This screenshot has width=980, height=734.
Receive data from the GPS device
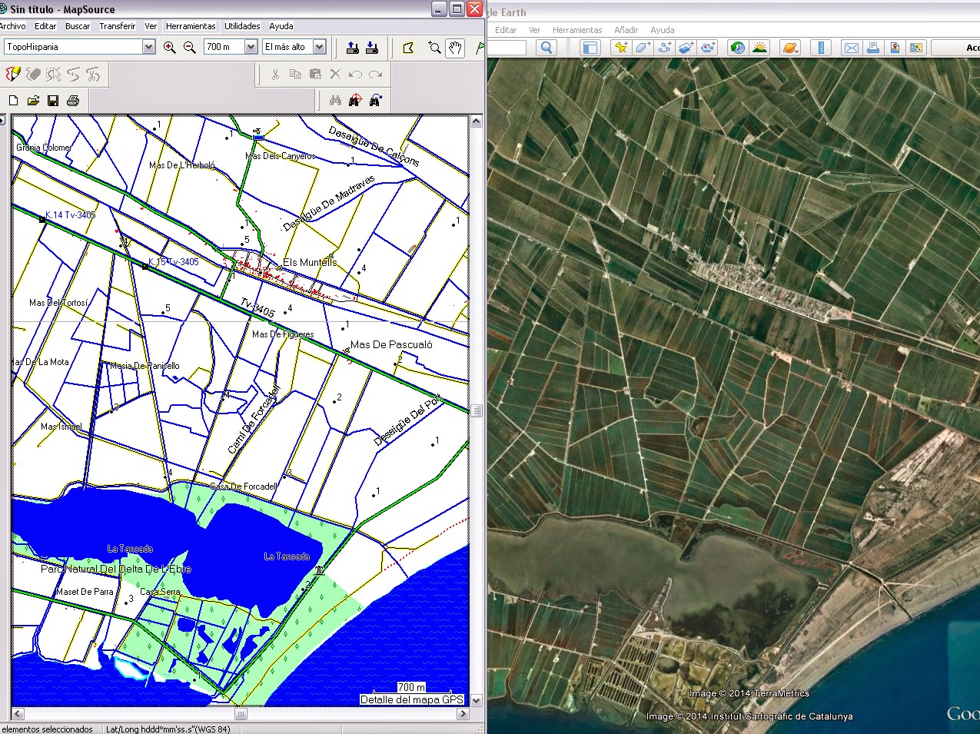tap(373, 47)
